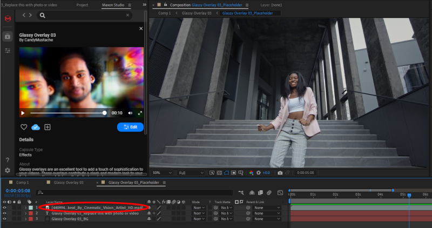Hide the Glassy Overlay 03_BG layer
Image resolution: width=432 pixels, height=228 pixels.
[x=4, y=219]
